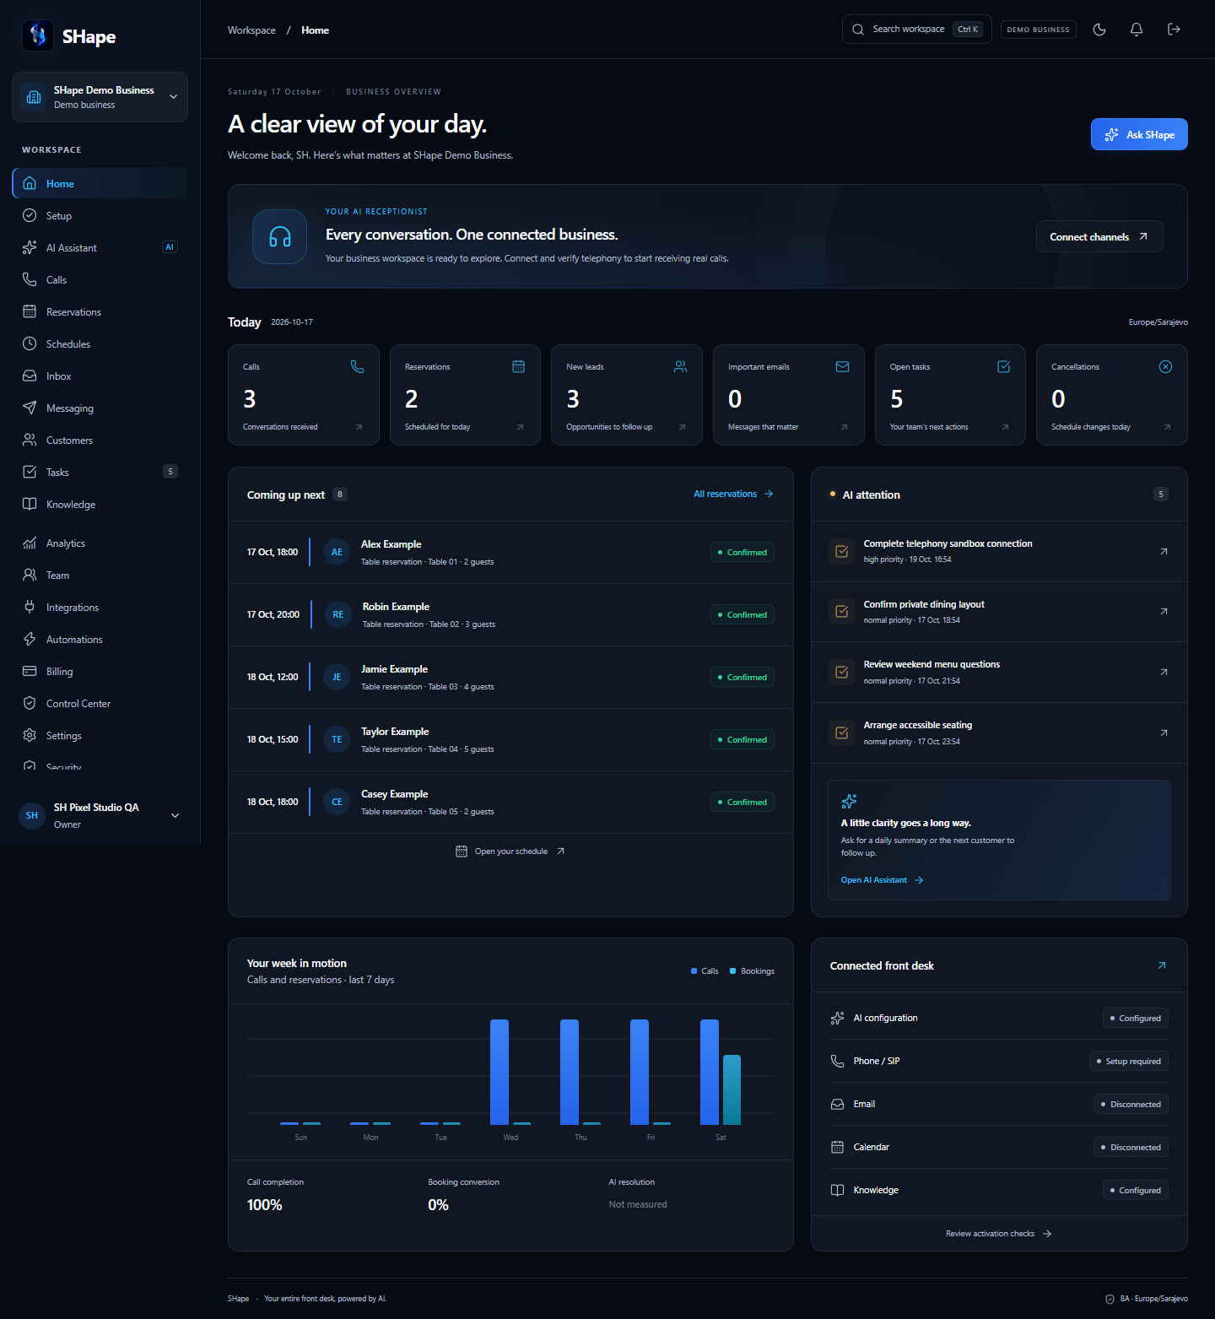Viewport: 1215px width, 1319px height.
Task: Open Calls in sidebar
Action: pyautogui.click(x=100, y=279)
